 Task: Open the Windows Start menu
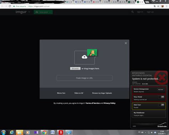coord(3,133)
